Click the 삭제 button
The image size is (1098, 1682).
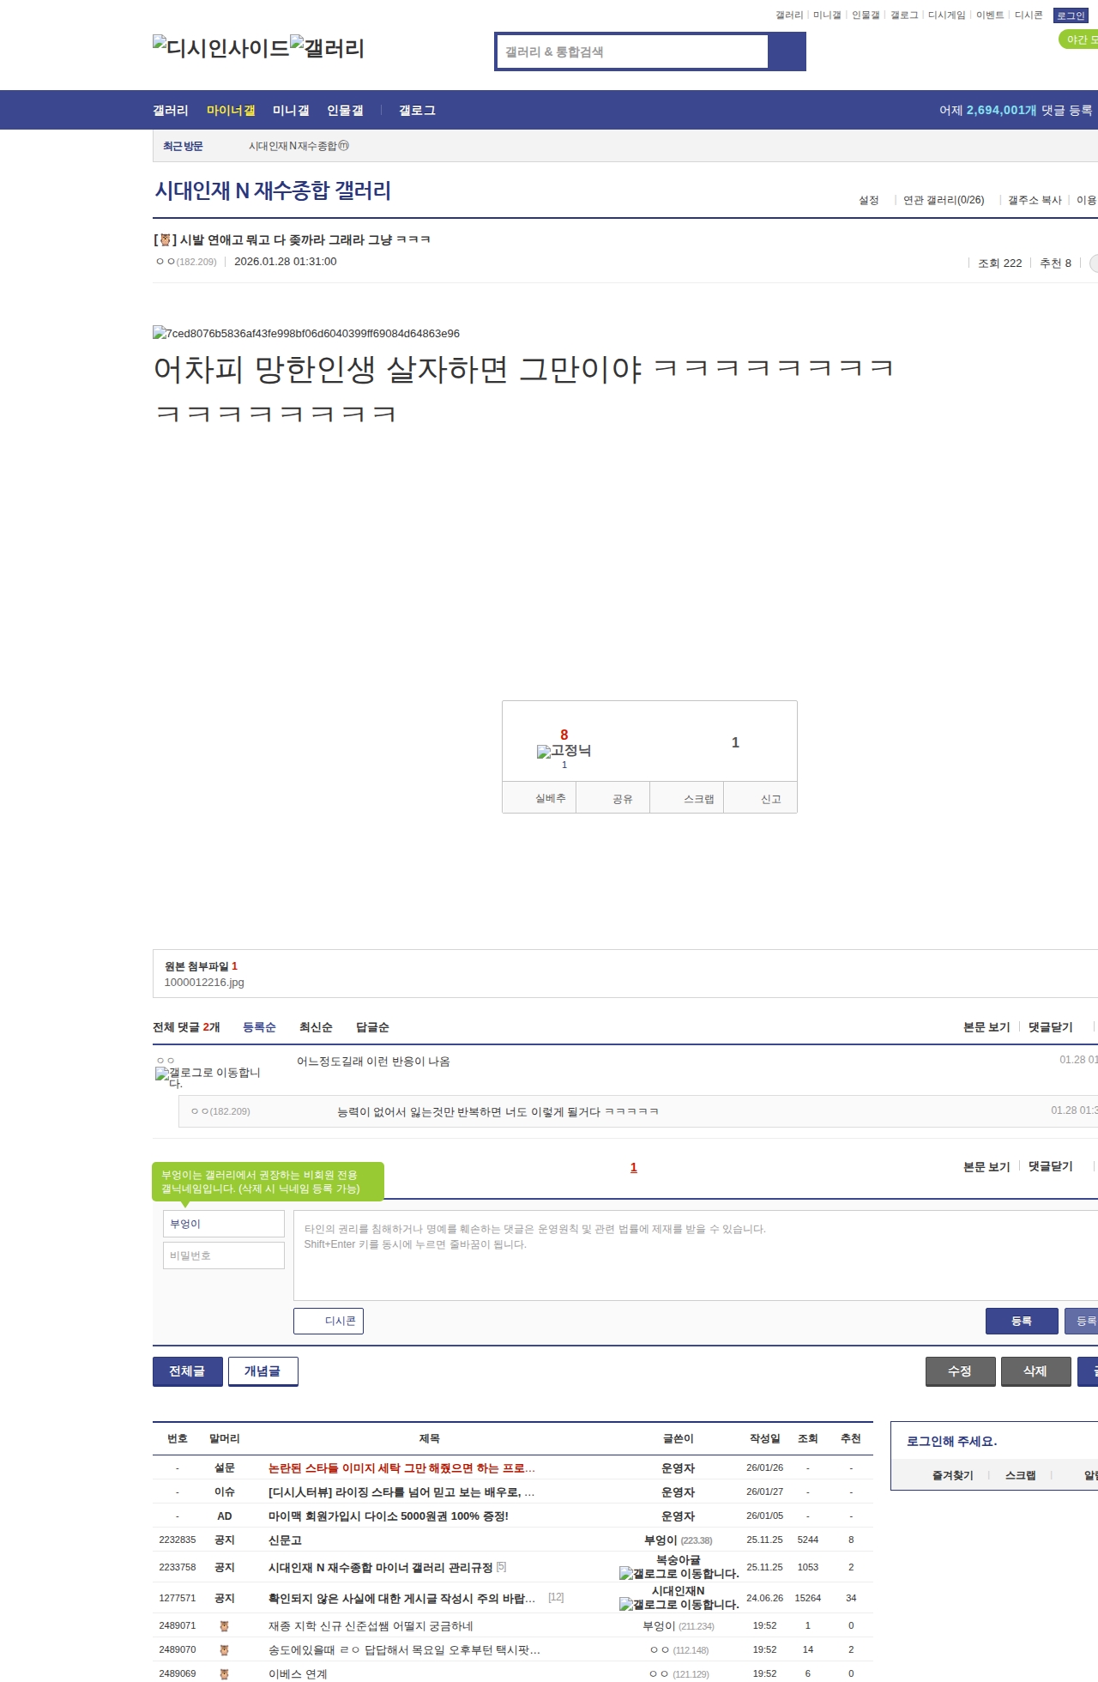coord(1036,1371)
